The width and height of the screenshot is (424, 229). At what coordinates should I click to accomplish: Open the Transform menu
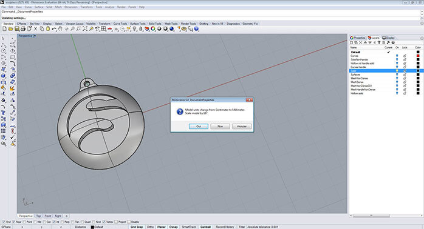click(x=86, y=7)
